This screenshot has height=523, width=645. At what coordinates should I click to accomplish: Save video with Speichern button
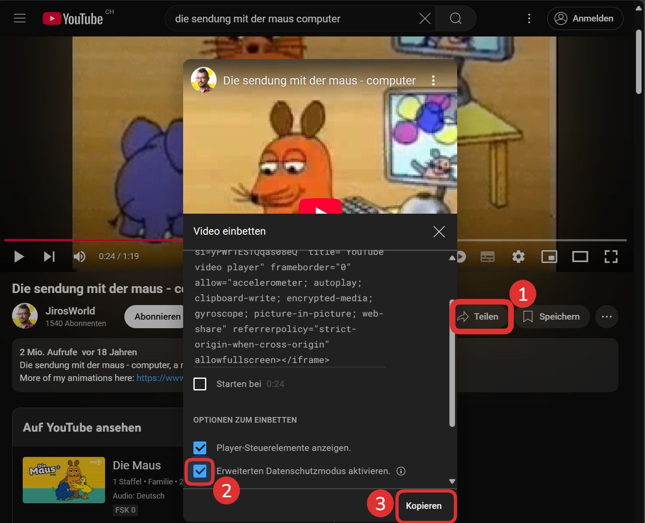pyautogui.click(x=552, y=317)
